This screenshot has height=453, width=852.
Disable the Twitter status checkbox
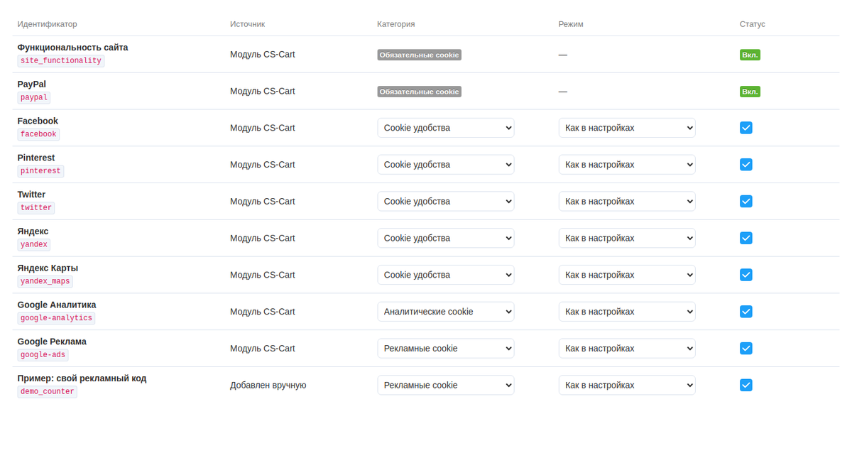click(745, 201)
